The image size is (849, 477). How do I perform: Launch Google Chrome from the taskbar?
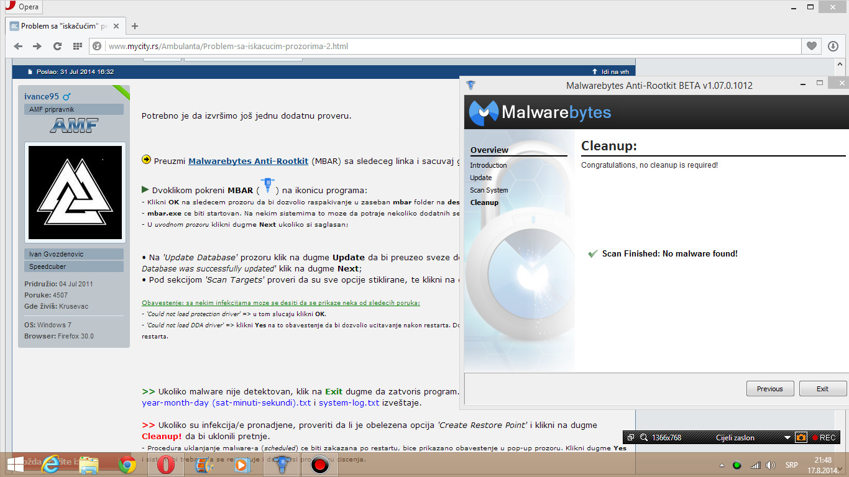point(127,464)
